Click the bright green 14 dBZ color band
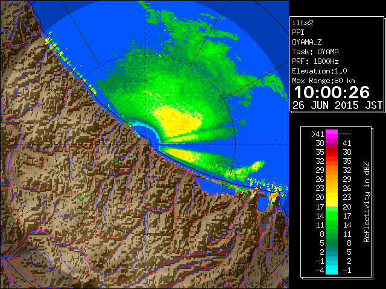 click(x=332, y=216)
